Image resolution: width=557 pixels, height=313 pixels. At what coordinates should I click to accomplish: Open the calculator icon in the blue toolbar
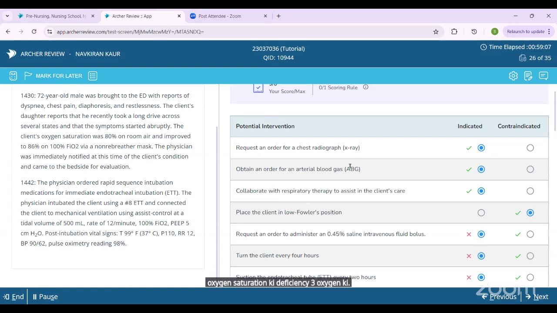pyautogui.click(x=13, y=76)
